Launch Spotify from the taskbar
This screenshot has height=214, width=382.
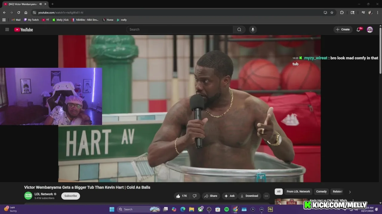click(x=227, y=209)
